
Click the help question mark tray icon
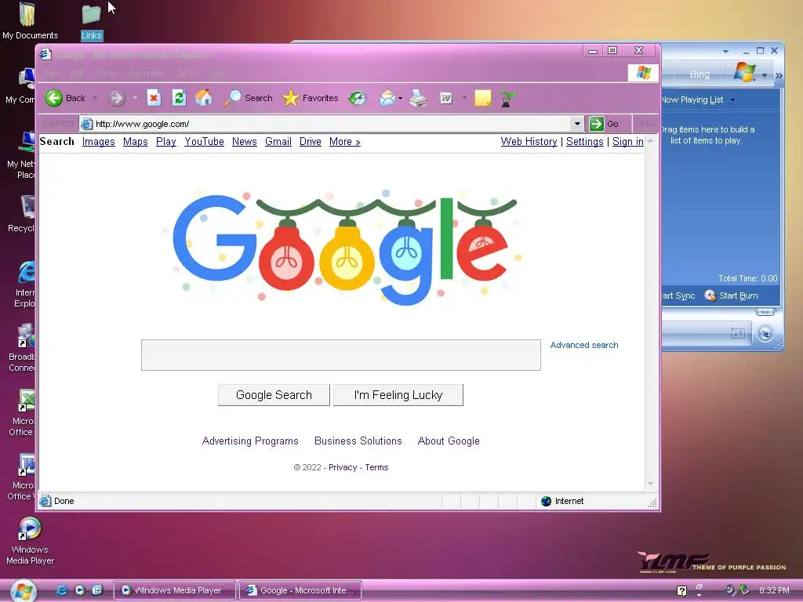click(x=681, y=591)
